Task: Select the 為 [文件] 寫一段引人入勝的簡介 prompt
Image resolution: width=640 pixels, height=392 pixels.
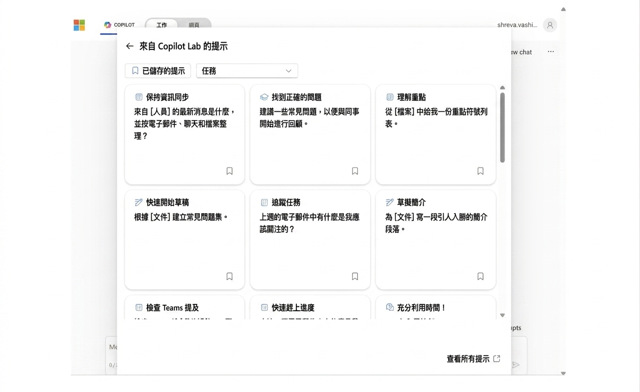Action: point(436,223)
